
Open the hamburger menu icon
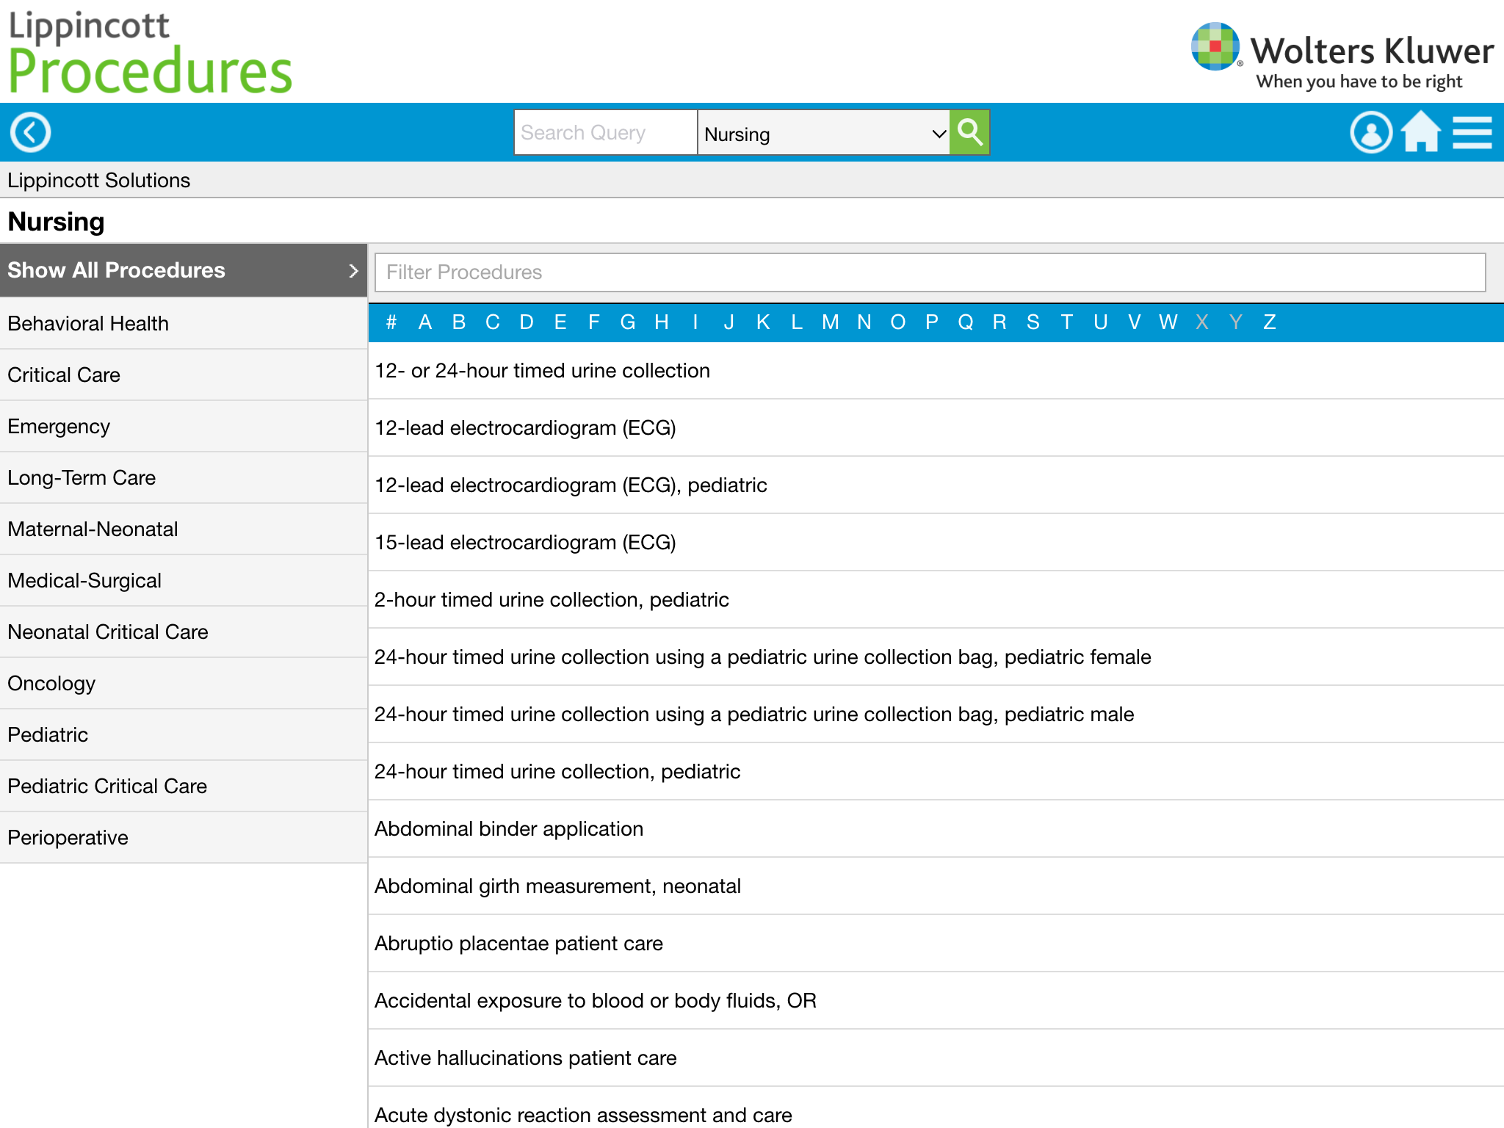(x=1472, y=133)
